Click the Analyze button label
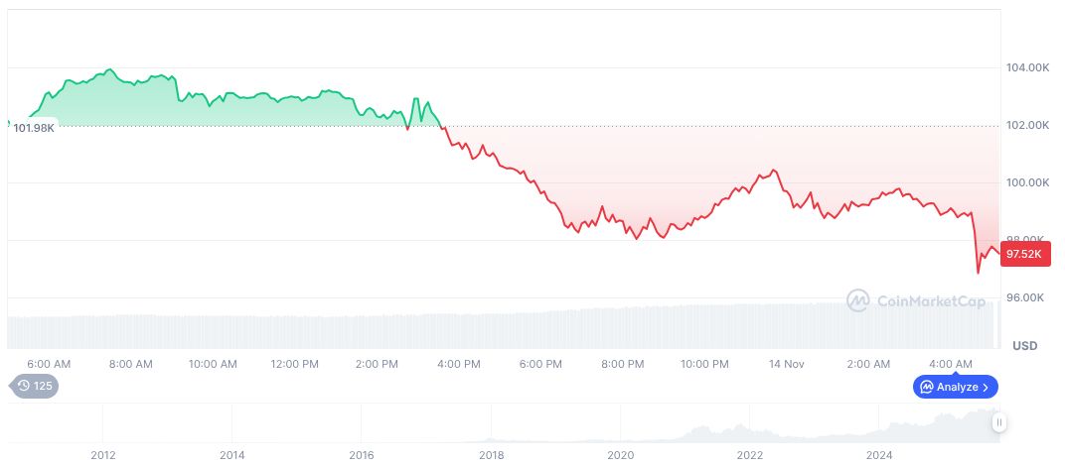 [x=957, y=387]
